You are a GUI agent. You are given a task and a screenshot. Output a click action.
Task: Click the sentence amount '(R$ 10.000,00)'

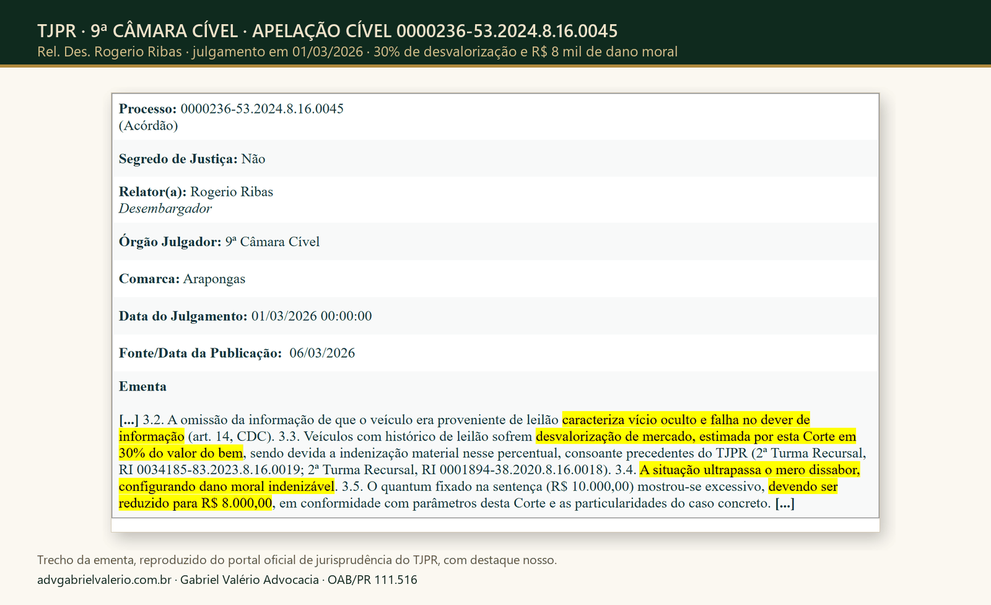(x=590, y=487)
